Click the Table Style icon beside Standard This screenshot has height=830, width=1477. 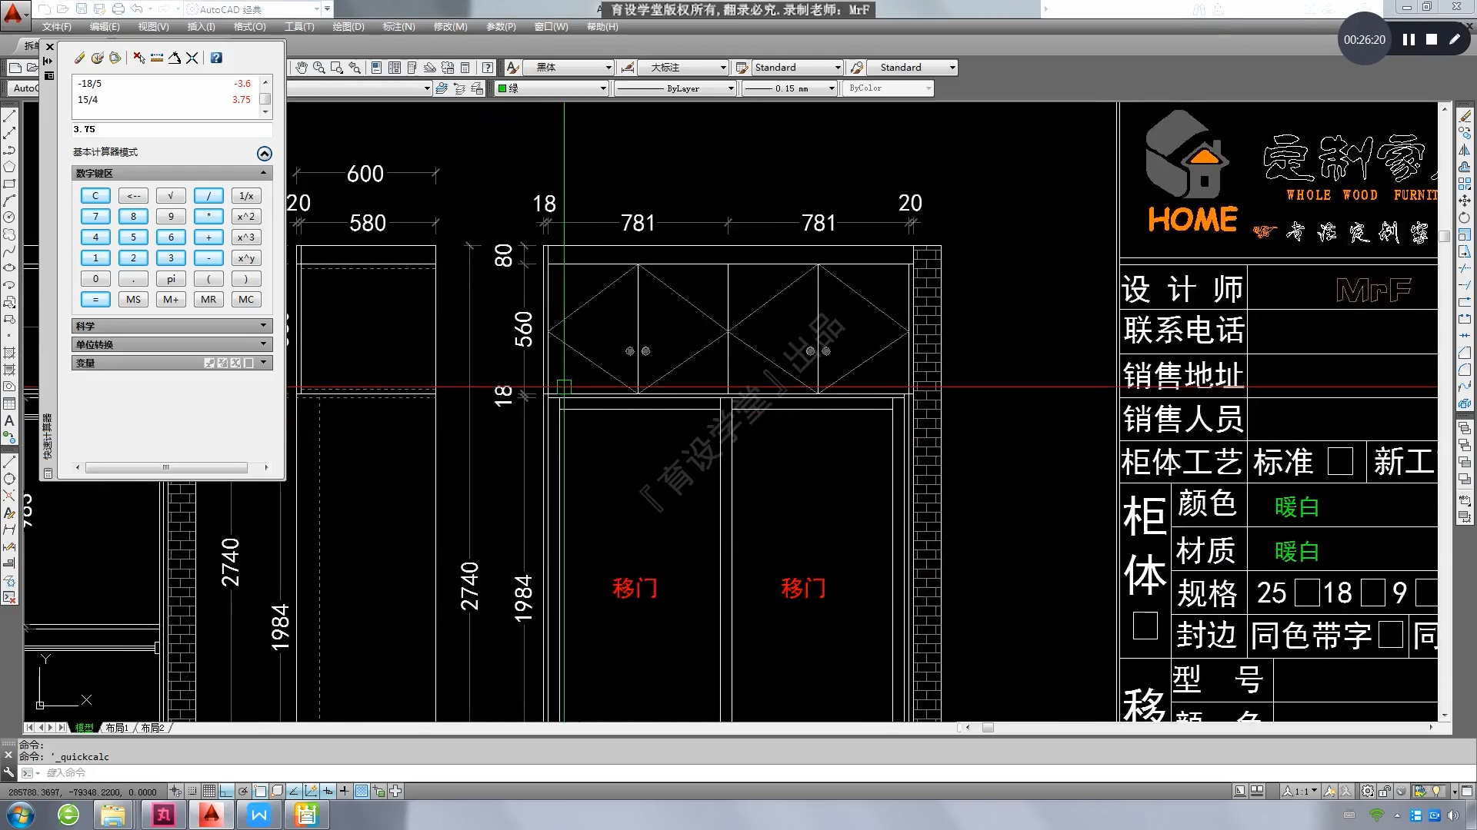(742, 68)
